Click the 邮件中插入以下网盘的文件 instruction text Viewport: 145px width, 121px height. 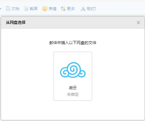(x=73, y=43)
